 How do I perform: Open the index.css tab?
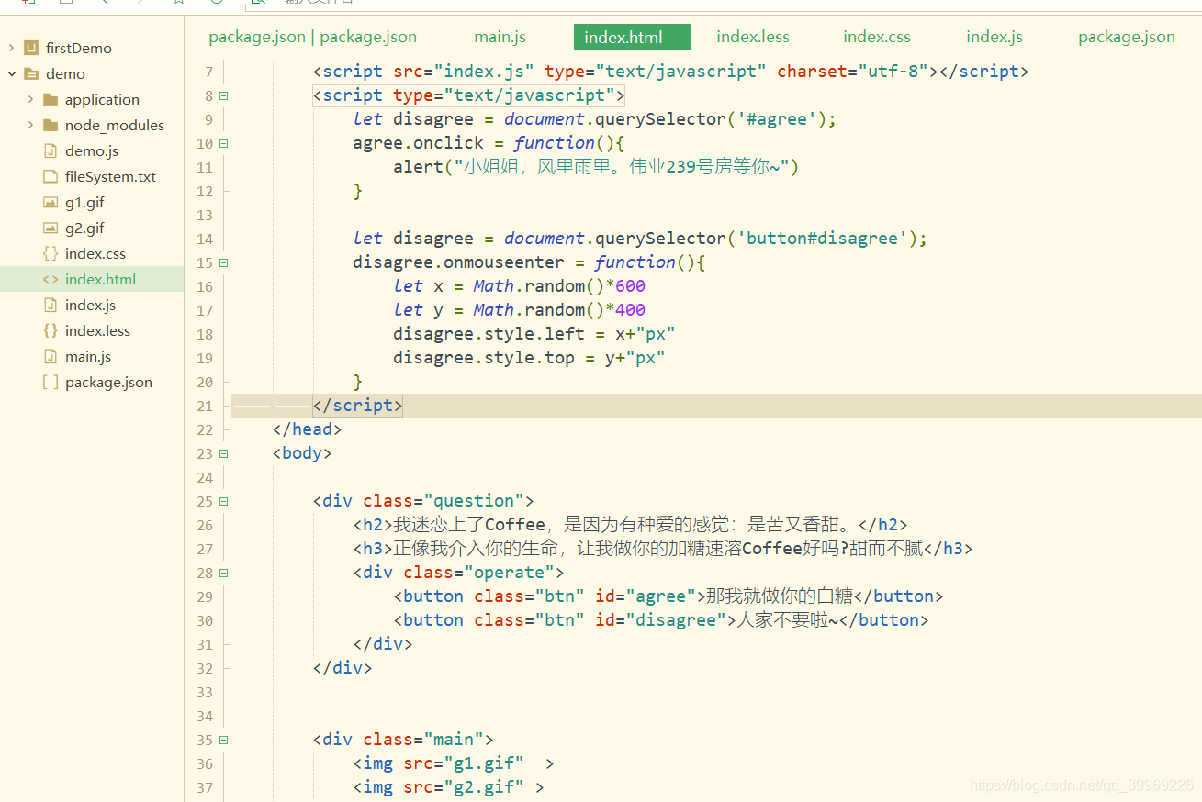[x=876, y=37]
